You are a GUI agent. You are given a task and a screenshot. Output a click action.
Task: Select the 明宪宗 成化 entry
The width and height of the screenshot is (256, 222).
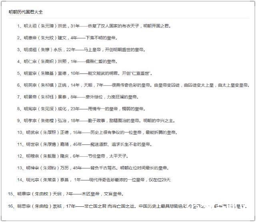84,109
